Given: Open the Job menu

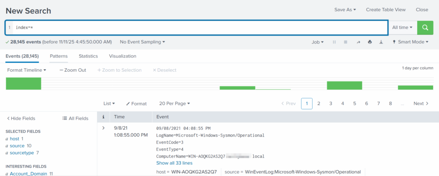Looking at the screenshot, I should 318,42.
